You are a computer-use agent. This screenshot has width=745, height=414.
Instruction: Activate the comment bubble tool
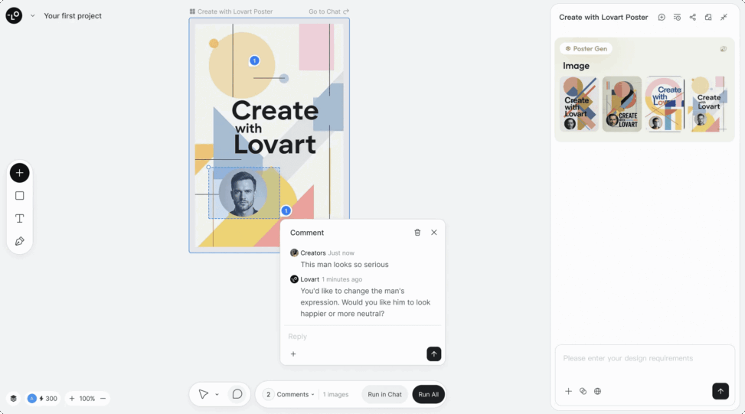(x=237, y=394)
